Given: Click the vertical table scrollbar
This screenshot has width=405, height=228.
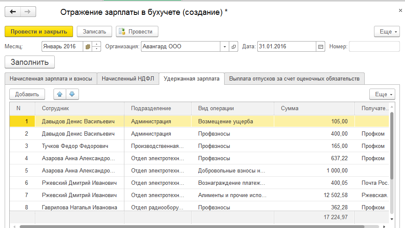Looking at the screenshot, I should tap(392, 144).
